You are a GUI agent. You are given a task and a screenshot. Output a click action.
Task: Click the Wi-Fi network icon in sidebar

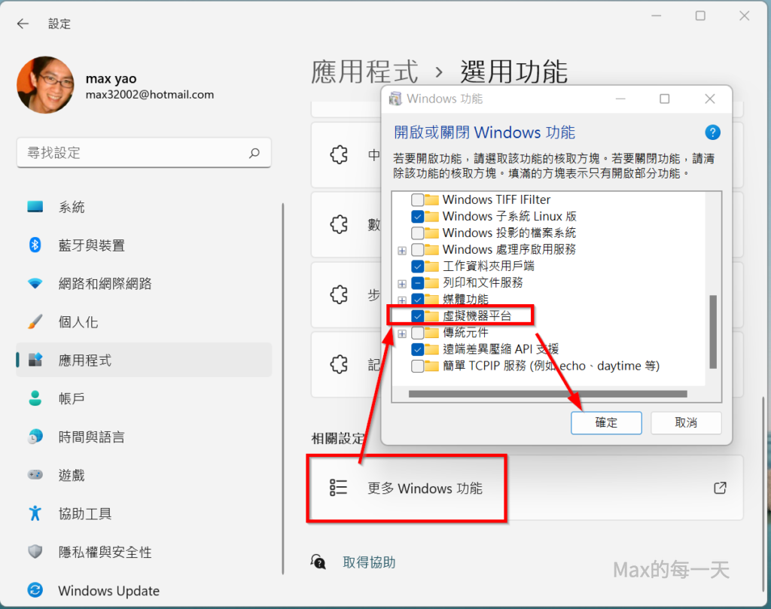point(35,284)
